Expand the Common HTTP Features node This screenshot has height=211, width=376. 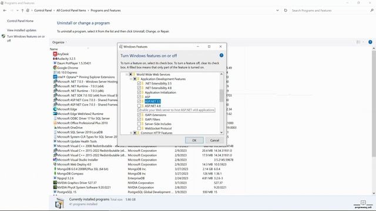[x=131, y=133]
